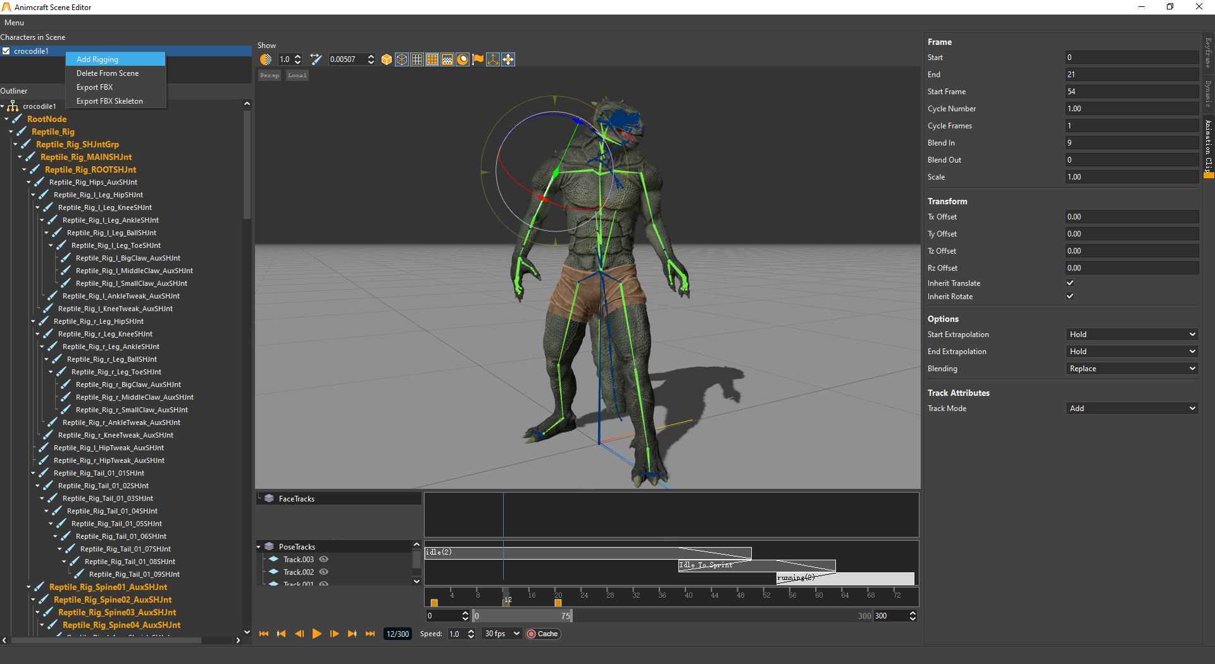Toggle the Persp camera mode button
Image resolution: width=1215 pixels, height=664 pixels.
pyautogui.click(x=270, y=75)
